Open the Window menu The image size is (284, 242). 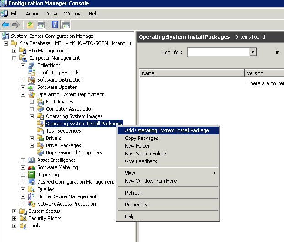[73, 14]
